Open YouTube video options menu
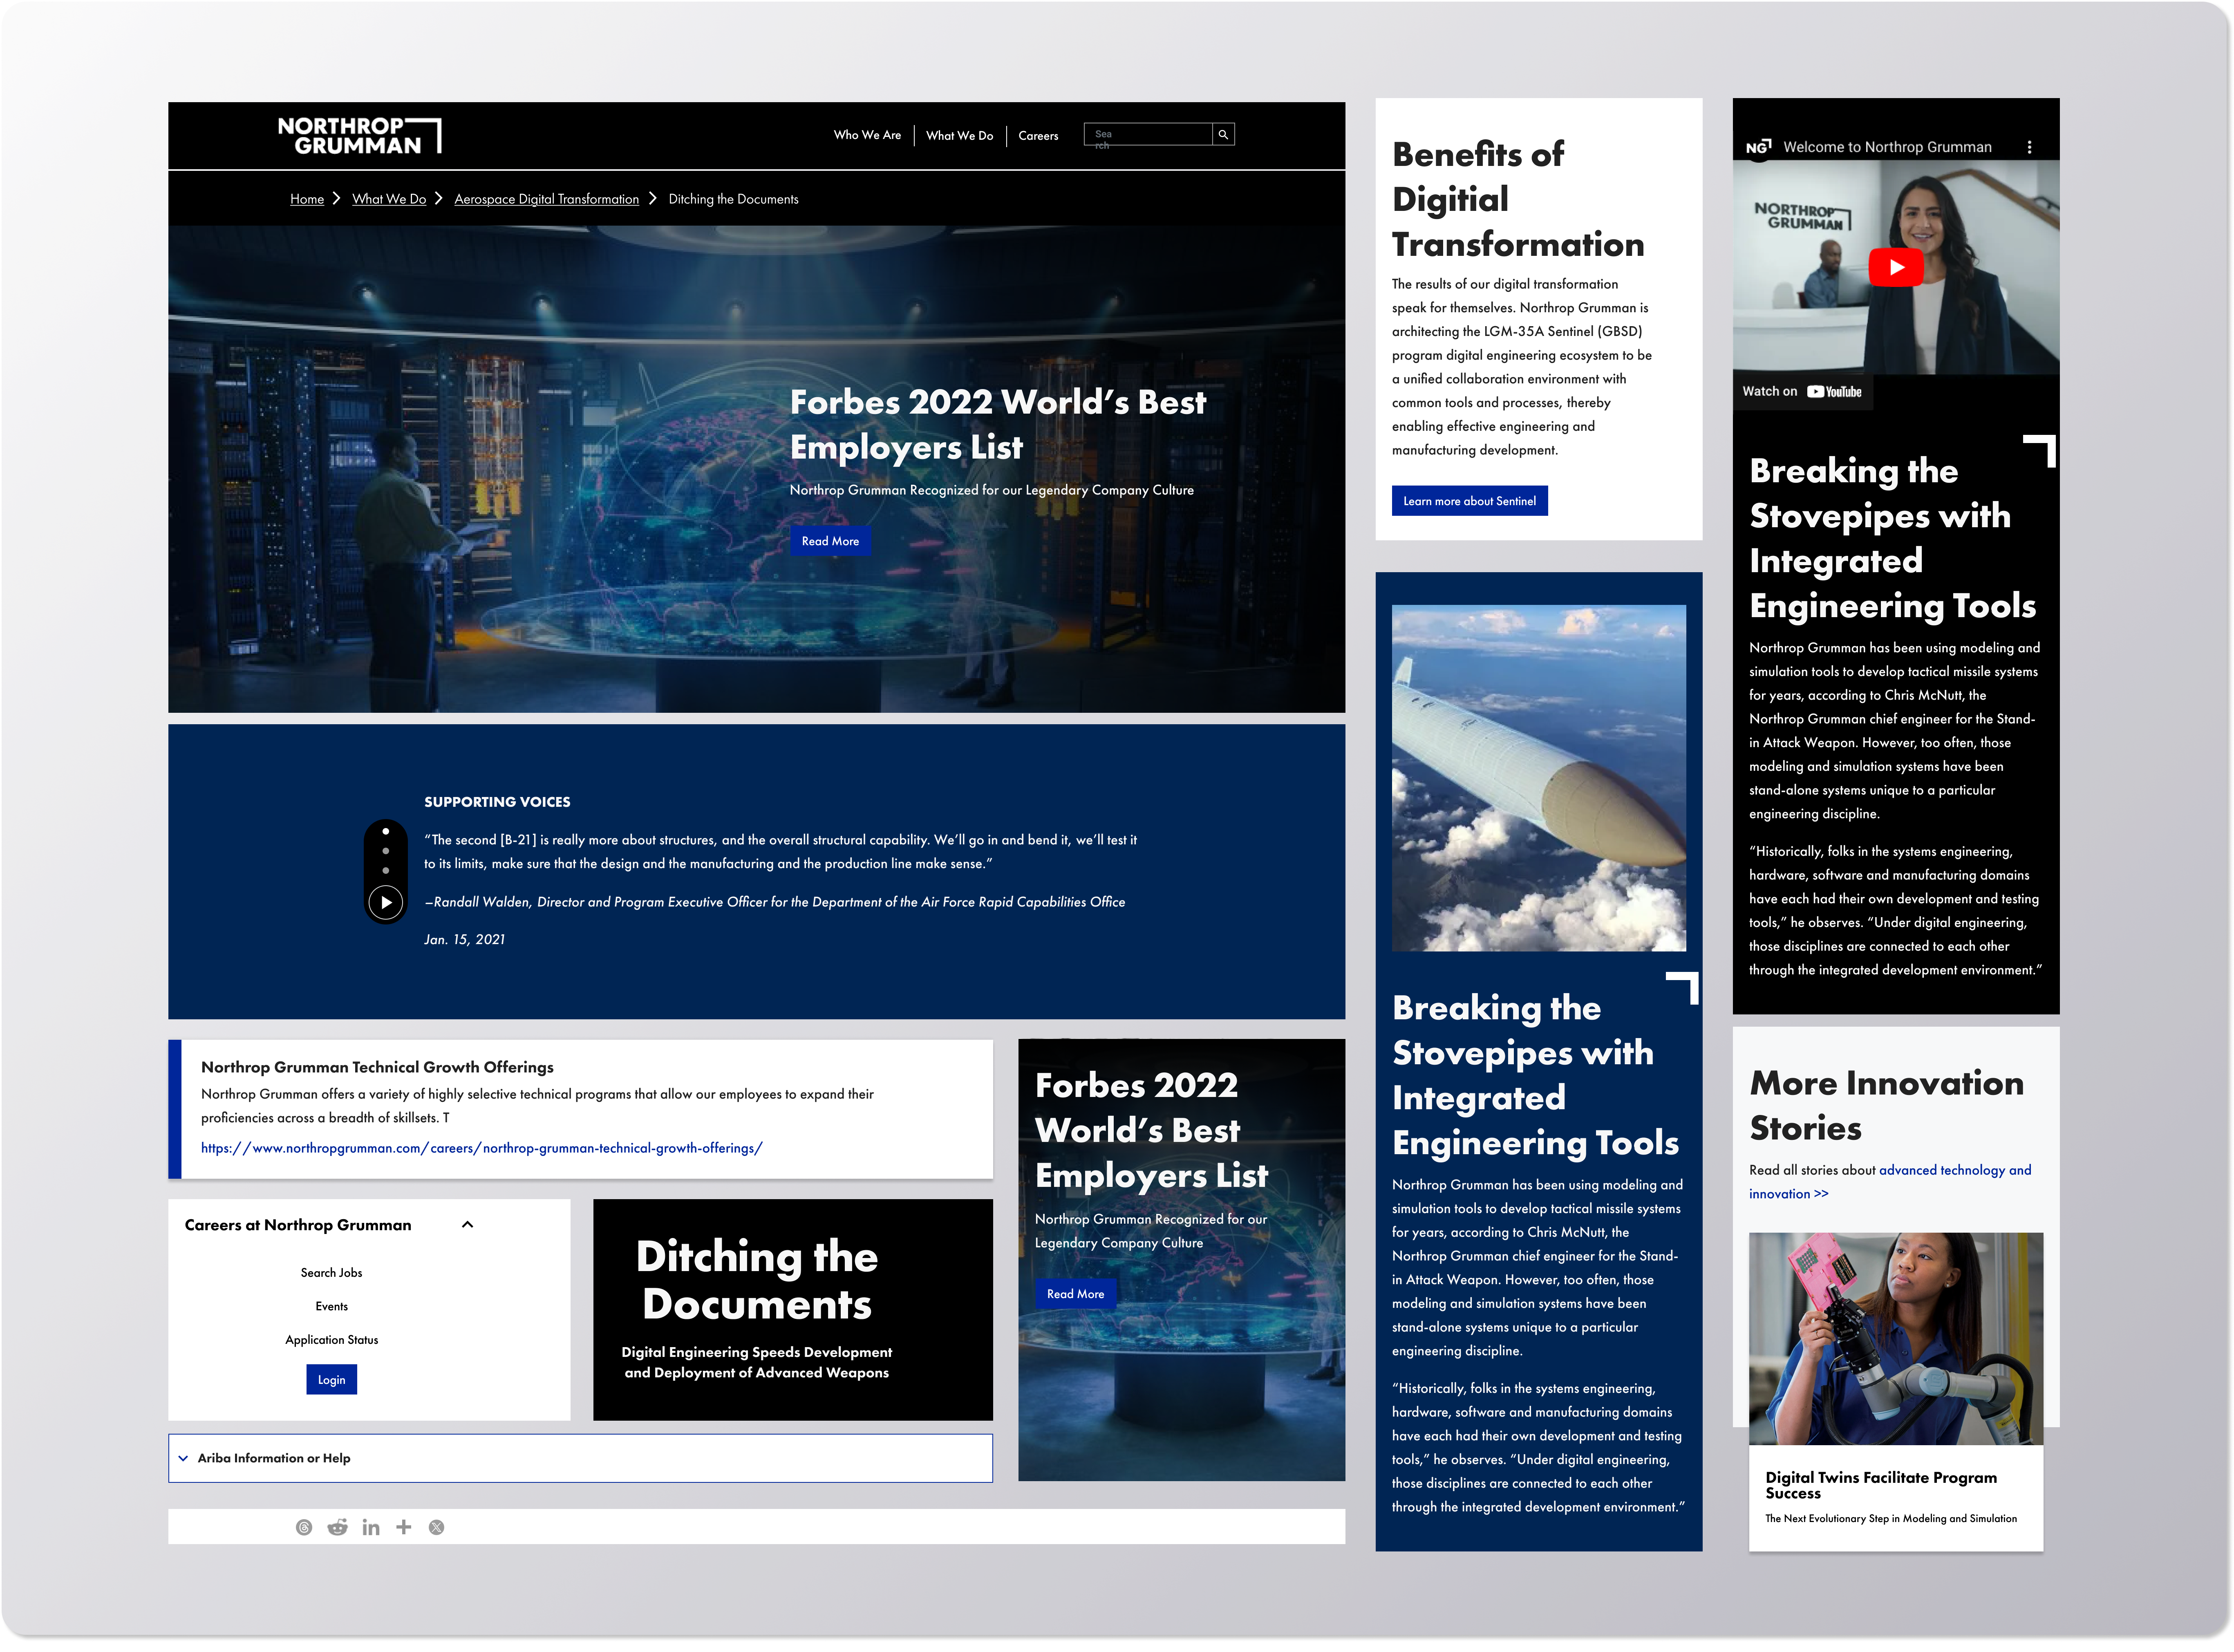2234x1652 pixels. pyautogui.click(x=2029, y=147)
